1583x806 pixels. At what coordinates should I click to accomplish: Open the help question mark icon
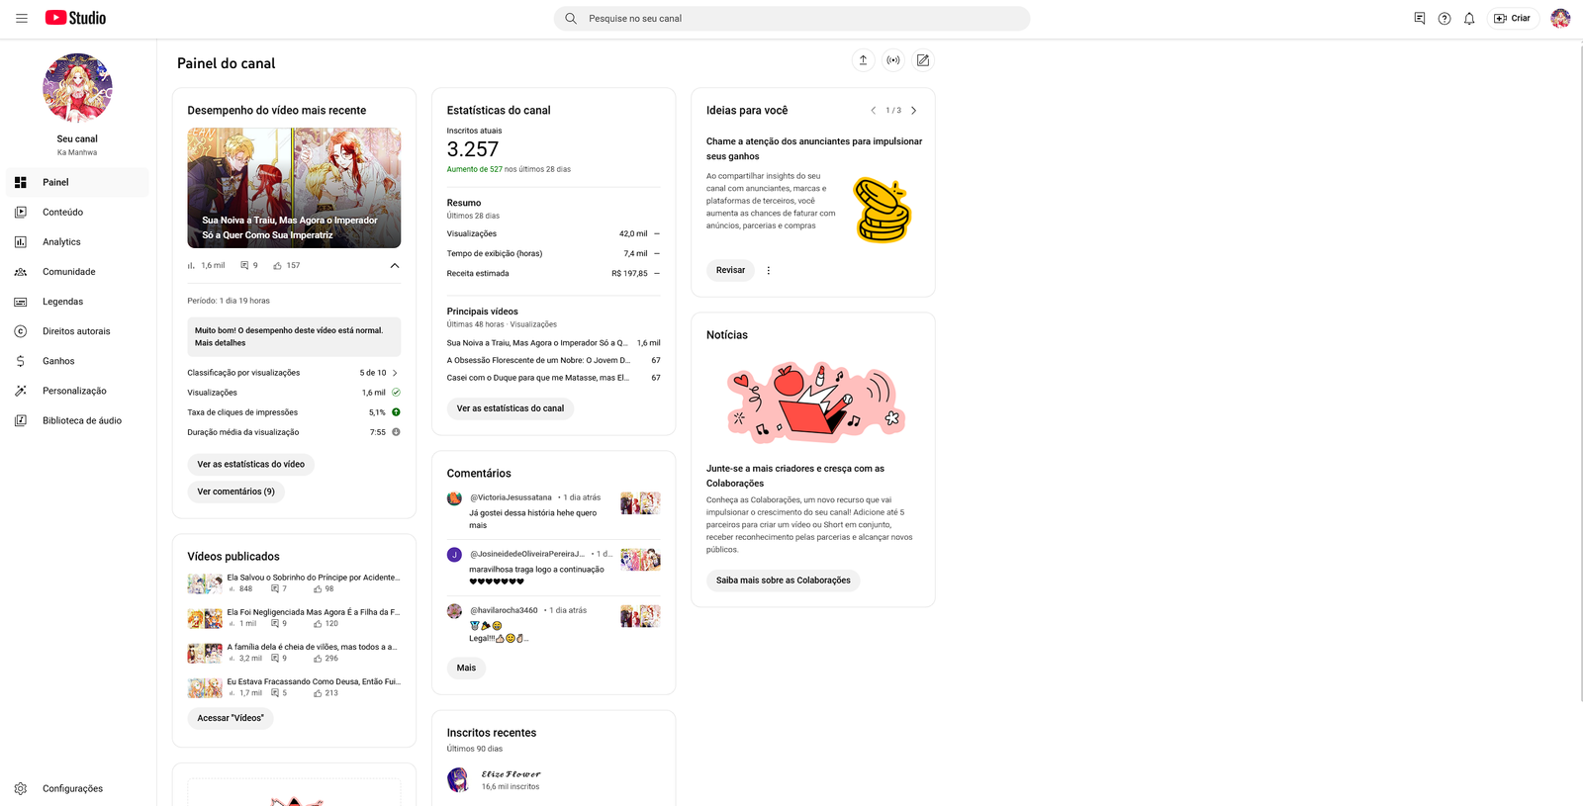tap(1444, 18)
